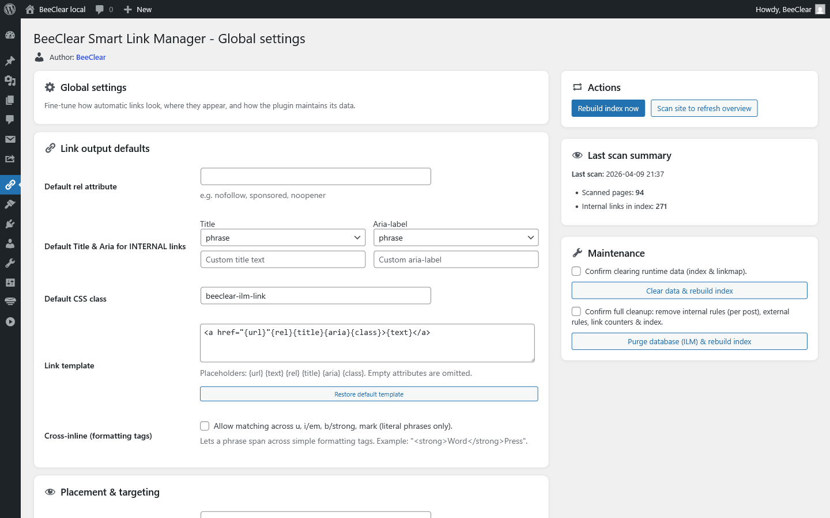
Task: Open the Title dropdown set to phrase
Action: coord(283,238)
